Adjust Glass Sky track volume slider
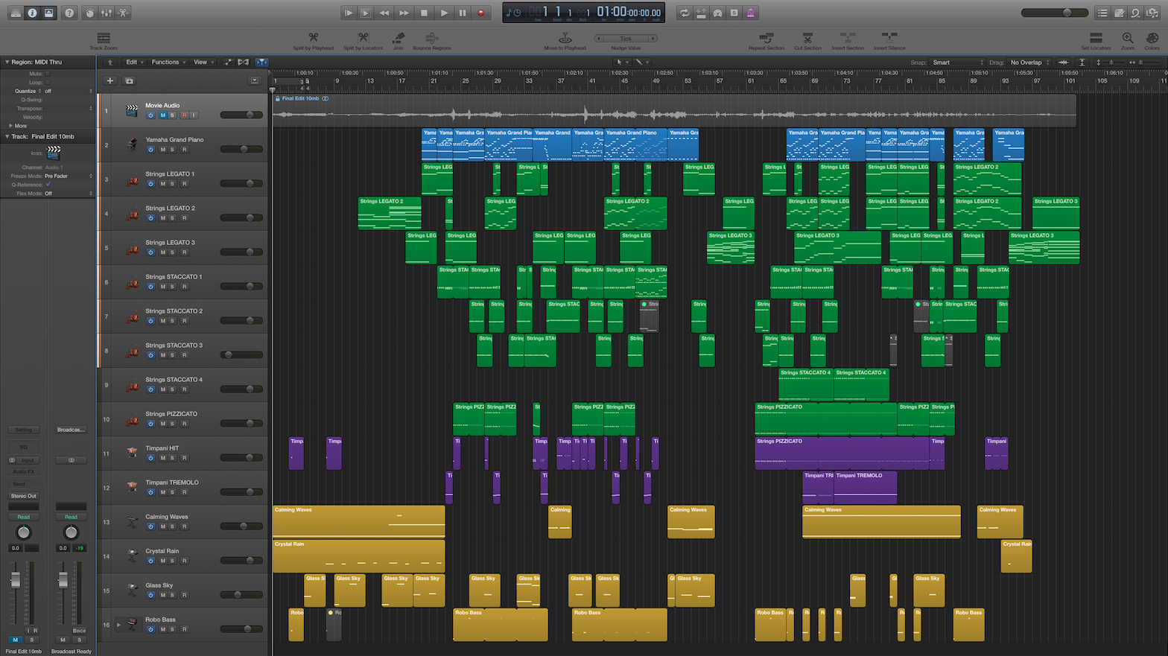Image resolution: width=1168 pixels, height=656 pixels. 241,595
